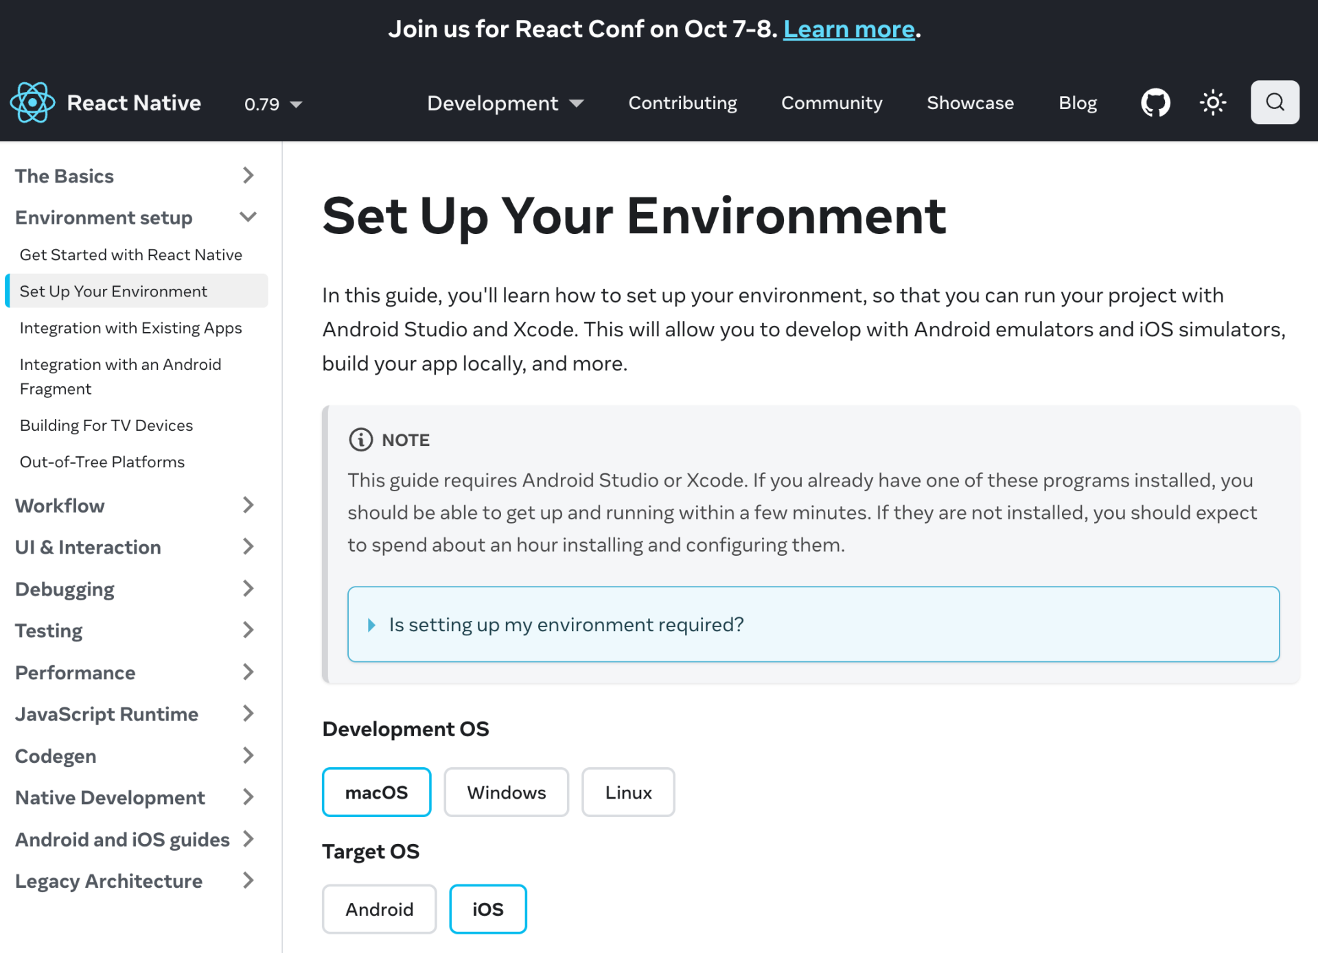This screenshot has height=953, width=1318.
Task: Click the Native Development label
Action: [110, 798]
